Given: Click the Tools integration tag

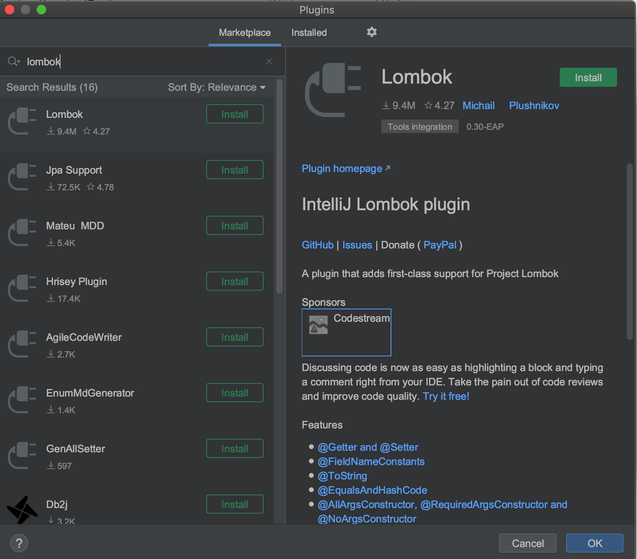Looking at the screenshot, I should [420, 127].
